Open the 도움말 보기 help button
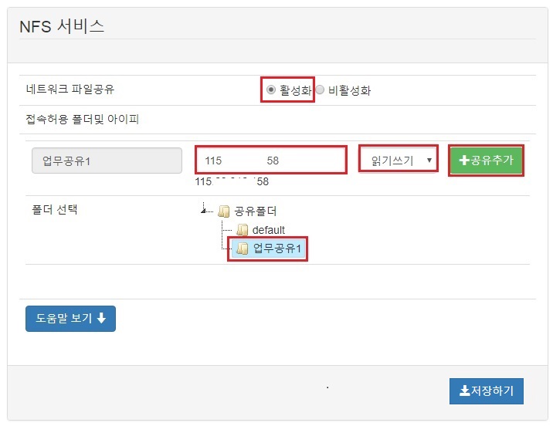Screen dimensions: 553x426 (70, 319)
